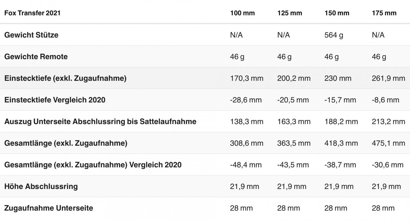Click the 475,1 mm Gesamtlänge cell
Image resolution: width=410 pixels, height=221 pixels.
point(388,143)
